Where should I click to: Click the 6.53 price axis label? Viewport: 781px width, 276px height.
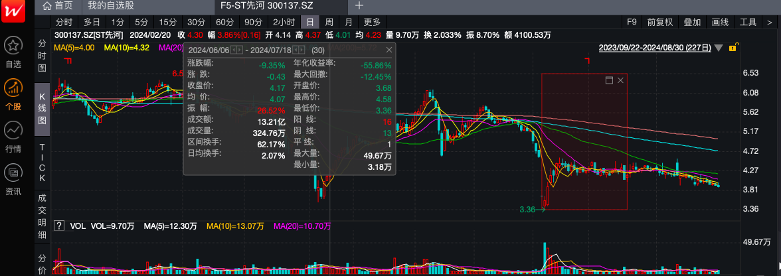tap(750, 73)
